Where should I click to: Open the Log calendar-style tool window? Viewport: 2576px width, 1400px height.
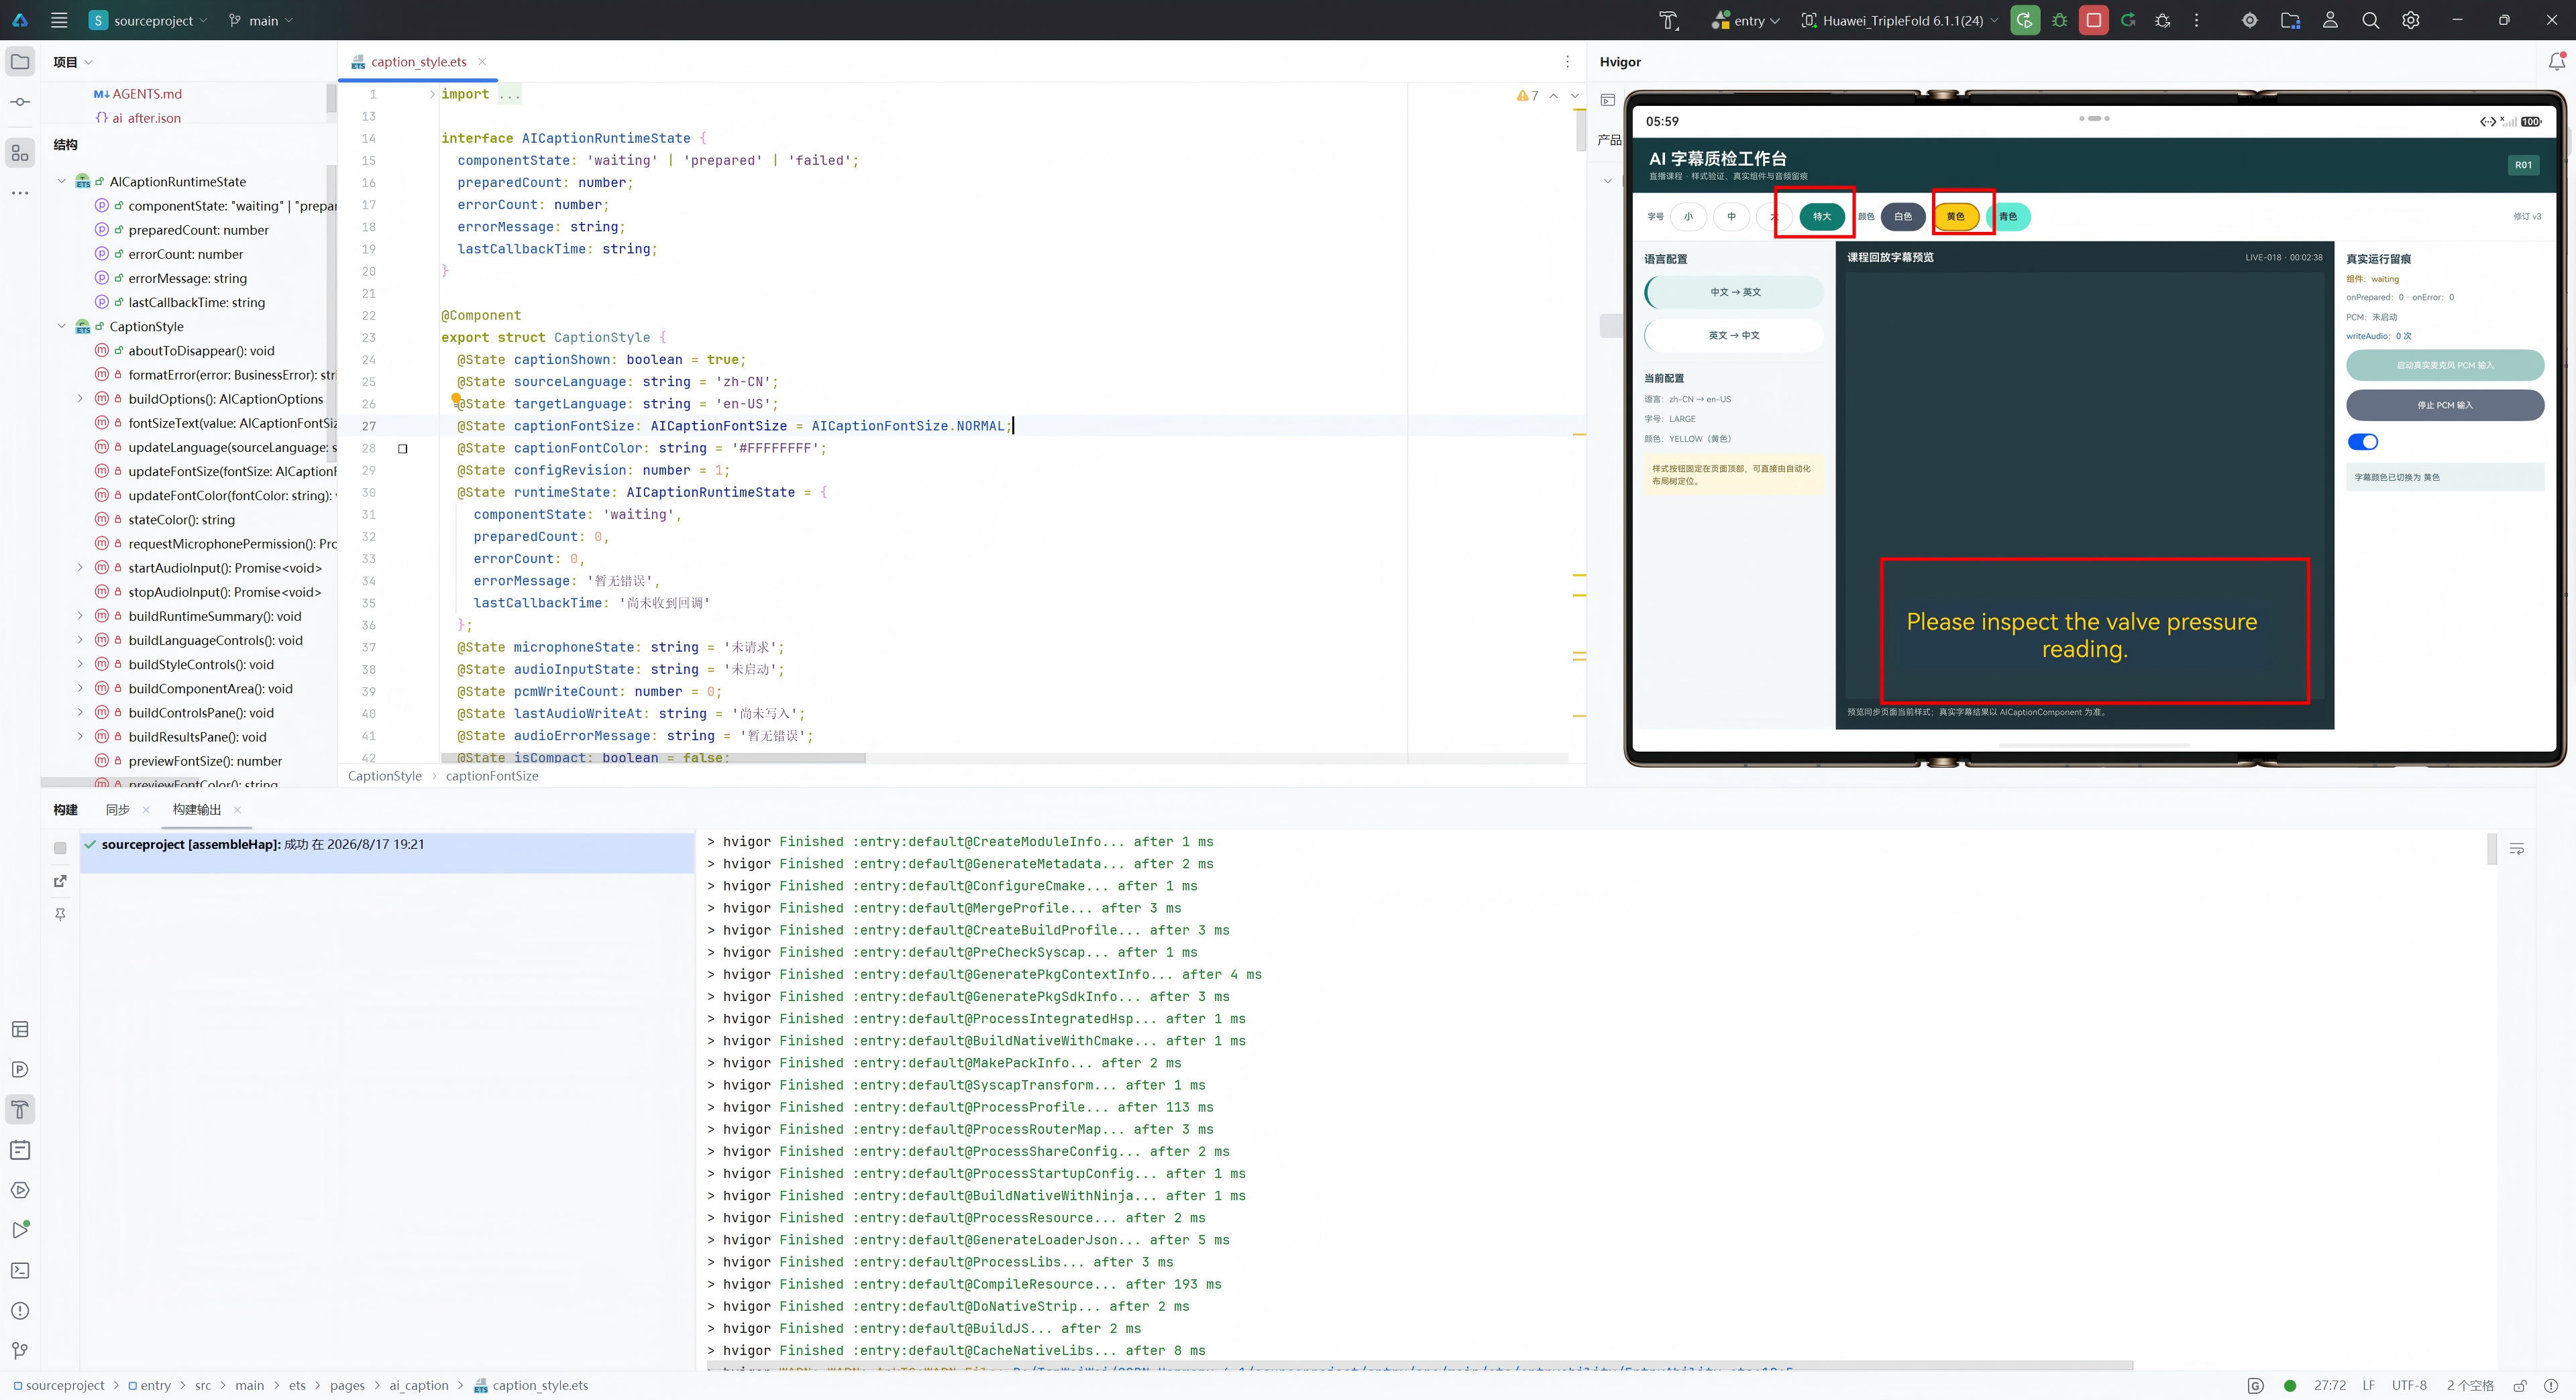click(20, 1149)
